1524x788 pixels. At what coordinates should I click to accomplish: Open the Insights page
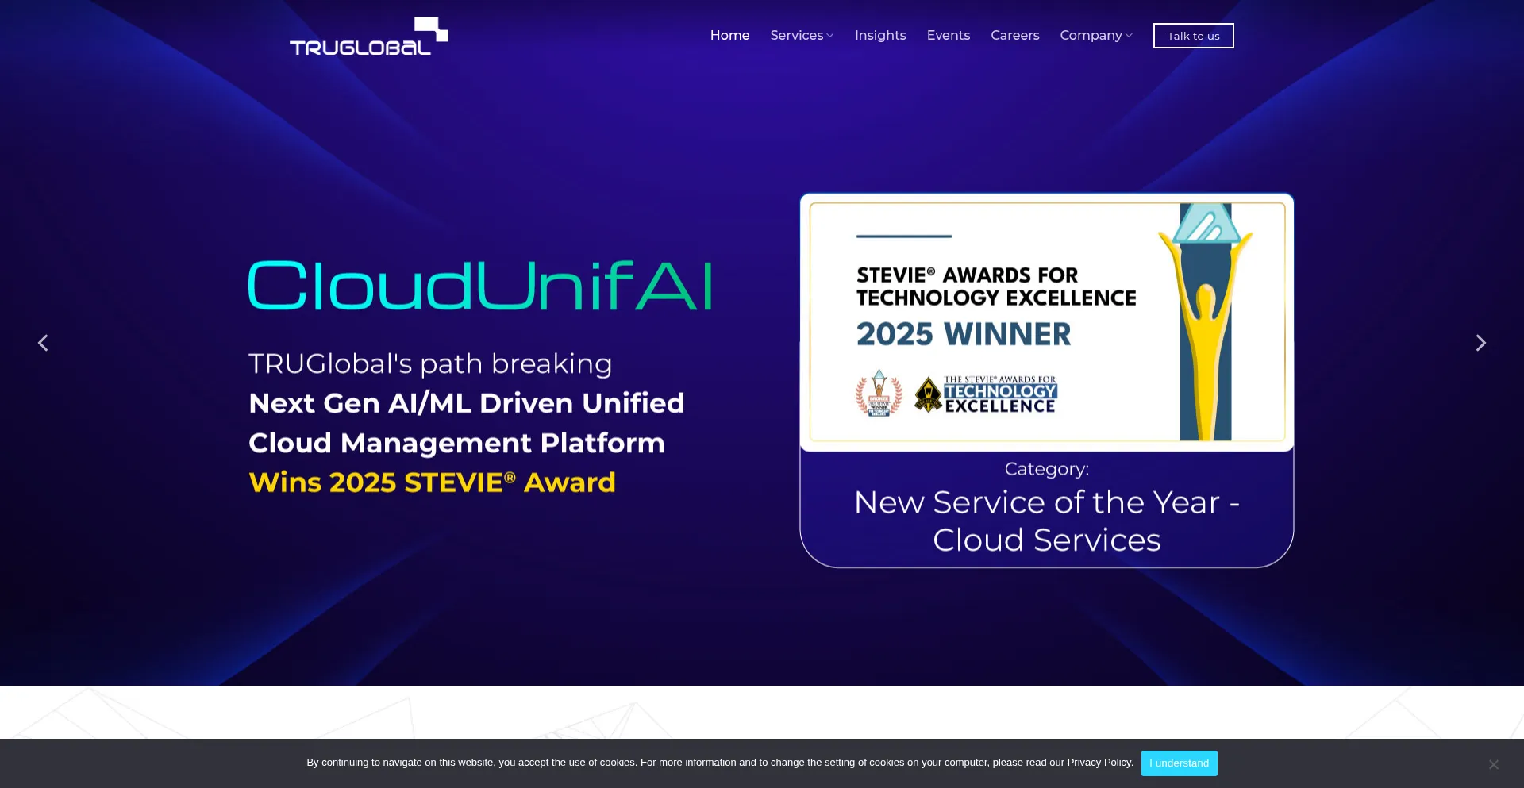[x=880, y=36]
